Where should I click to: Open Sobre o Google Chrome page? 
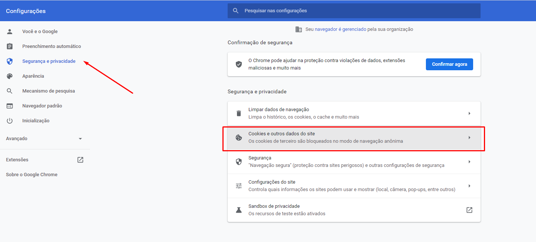[x=32, y=175]
